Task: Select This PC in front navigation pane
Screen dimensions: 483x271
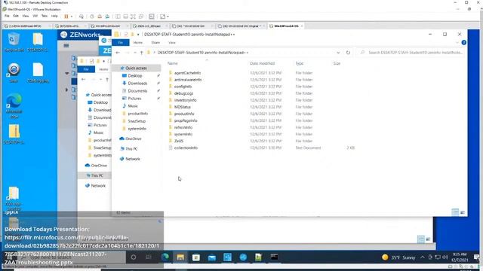Action: click(x=131, y=149)
